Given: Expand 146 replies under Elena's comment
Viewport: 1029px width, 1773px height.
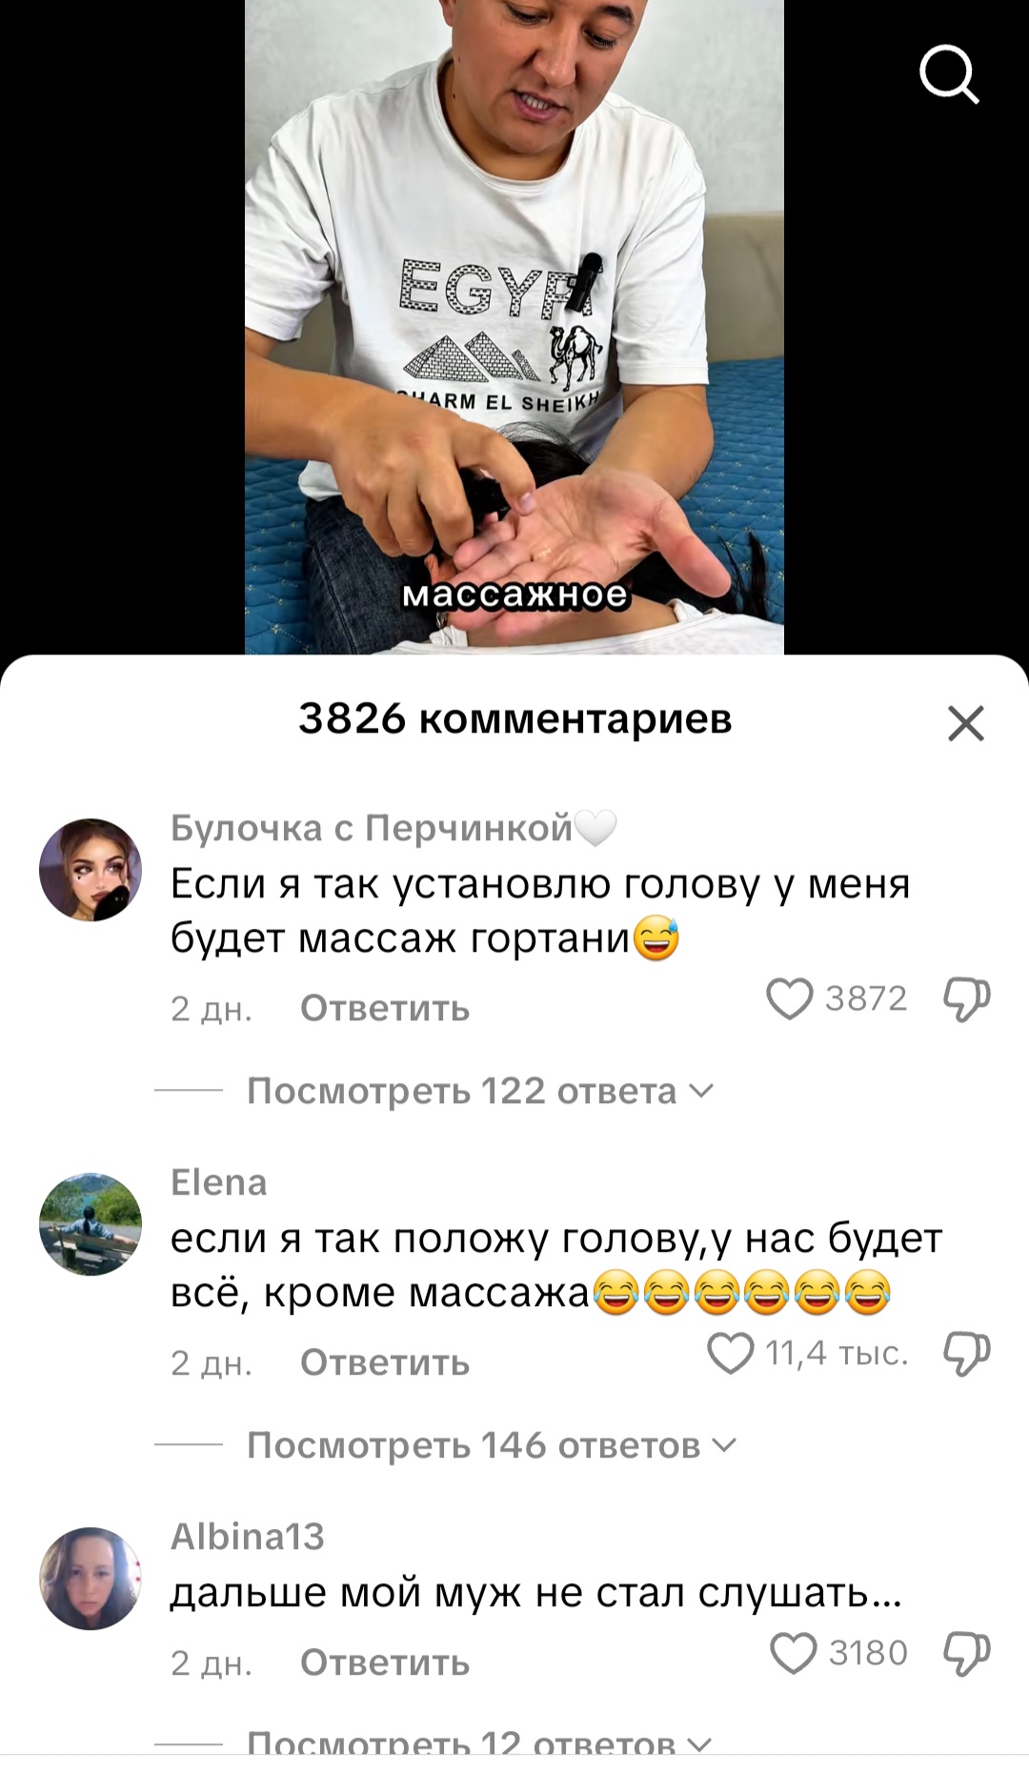Looking at the screenshot, I should click(492, 1445).
